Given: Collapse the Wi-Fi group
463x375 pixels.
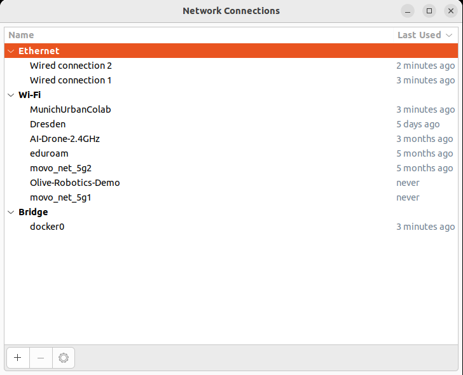Looking at the screenshot, I should tap(11, 95).
